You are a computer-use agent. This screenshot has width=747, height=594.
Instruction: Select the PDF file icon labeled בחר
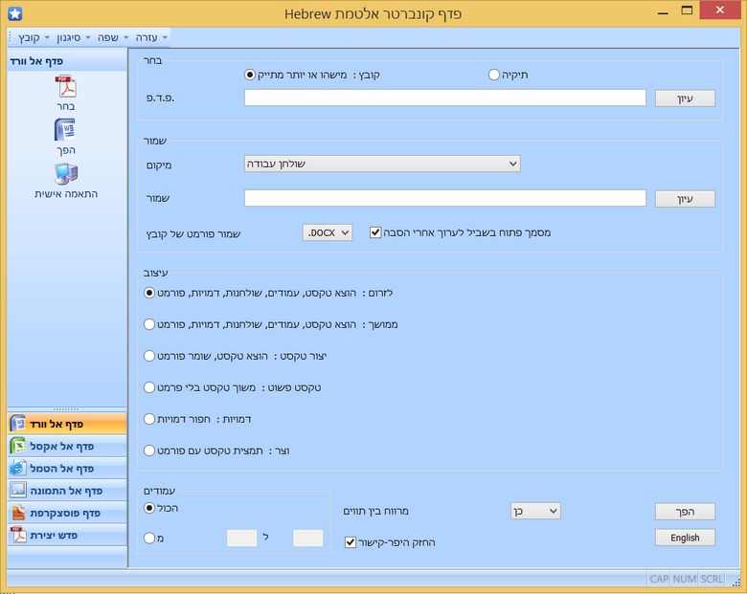click(66, 87)
